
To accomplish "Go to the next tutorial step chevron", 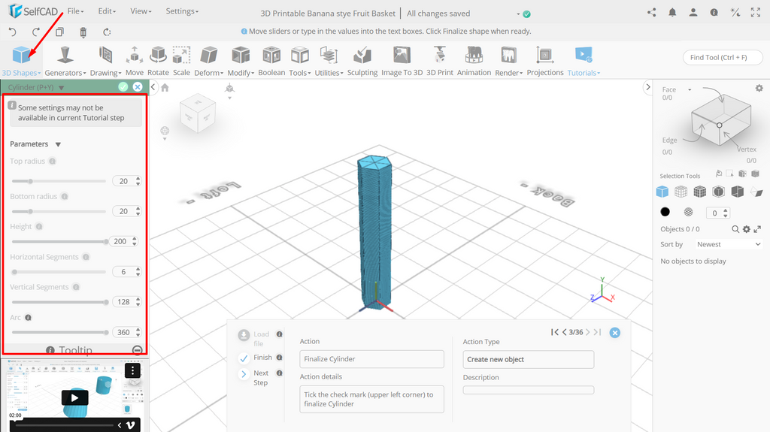I will click(588, 332).
